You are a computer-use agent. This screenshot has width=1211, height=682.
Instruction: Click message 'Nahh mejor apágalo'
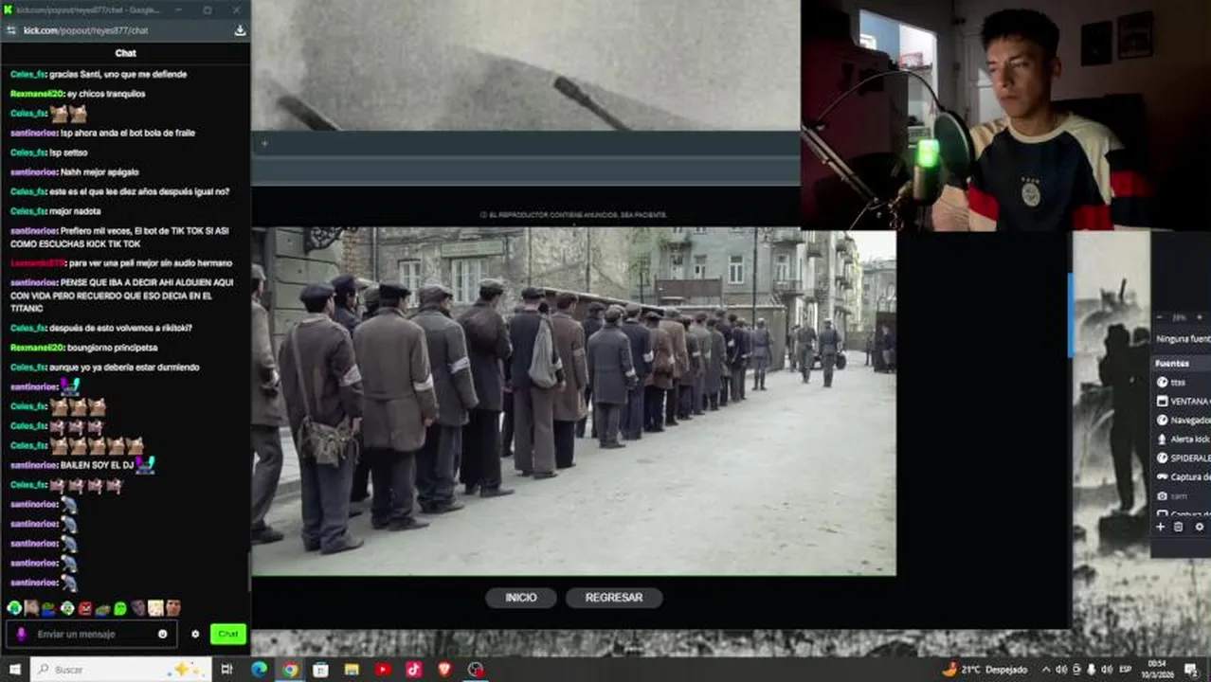[99, 171]
